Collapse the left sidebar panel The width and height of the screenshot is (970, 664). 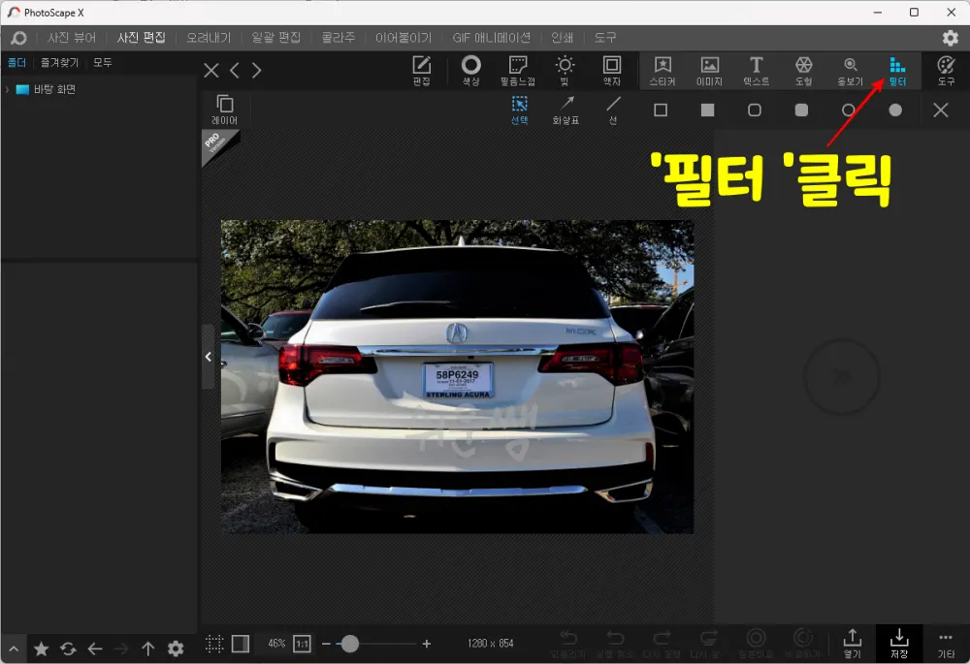tap(208, 356)
